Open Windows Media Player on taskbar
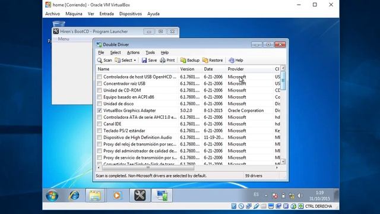Viewport: 380px width, 214px height. [117, 196]
